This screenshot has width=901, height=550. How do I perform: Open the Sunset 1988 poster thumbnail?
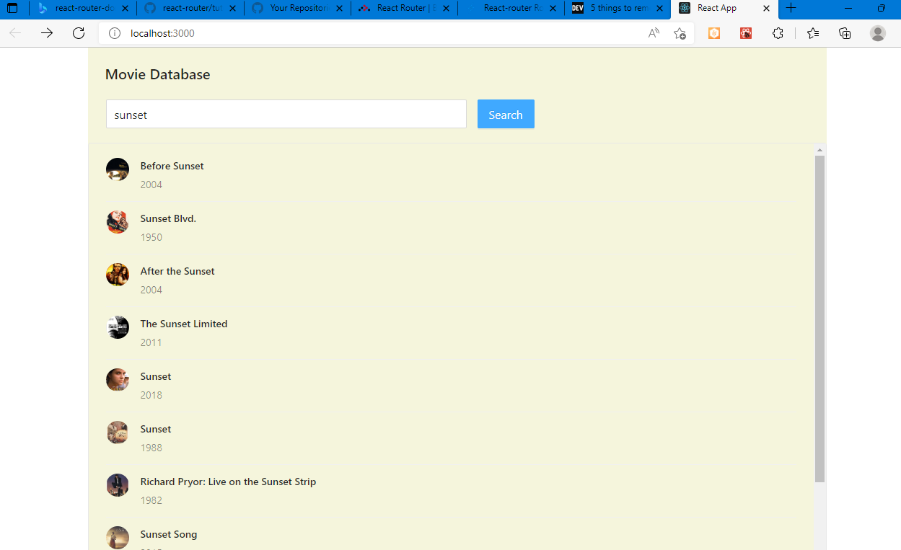118,433
